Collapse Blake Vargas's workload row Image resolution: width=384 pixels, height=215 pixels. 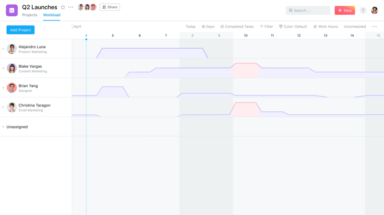pos(3,68)
